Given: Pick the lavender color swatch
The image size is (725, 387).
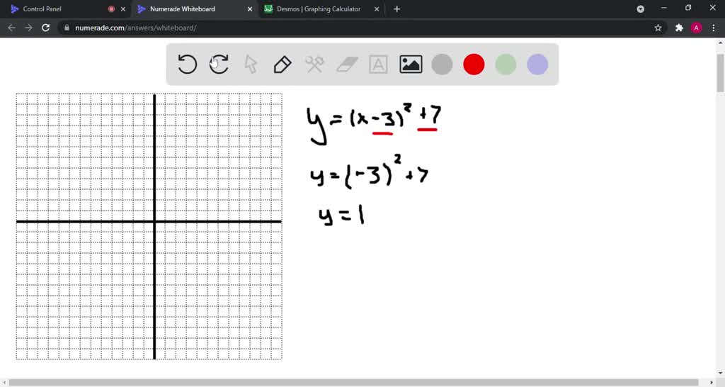Looking at the screenshot, I should click(x=537, y=64).
